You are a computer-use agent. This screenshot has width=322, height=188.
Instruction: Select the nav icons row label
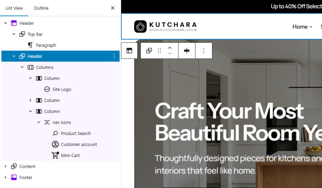click(x=62, y=122)
